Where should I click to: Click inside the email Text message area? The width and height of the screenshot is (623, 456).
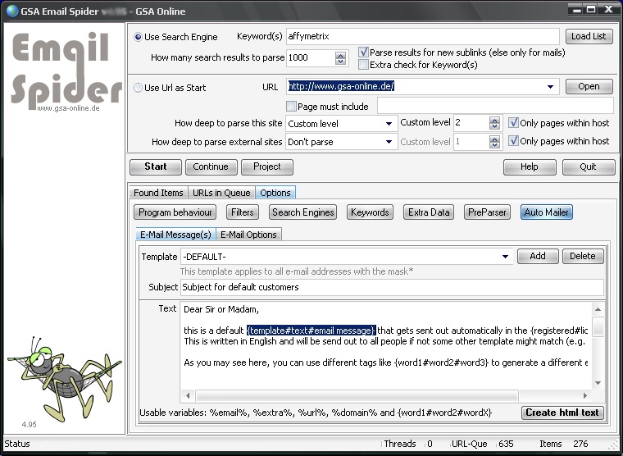click(x=385, y=346)
